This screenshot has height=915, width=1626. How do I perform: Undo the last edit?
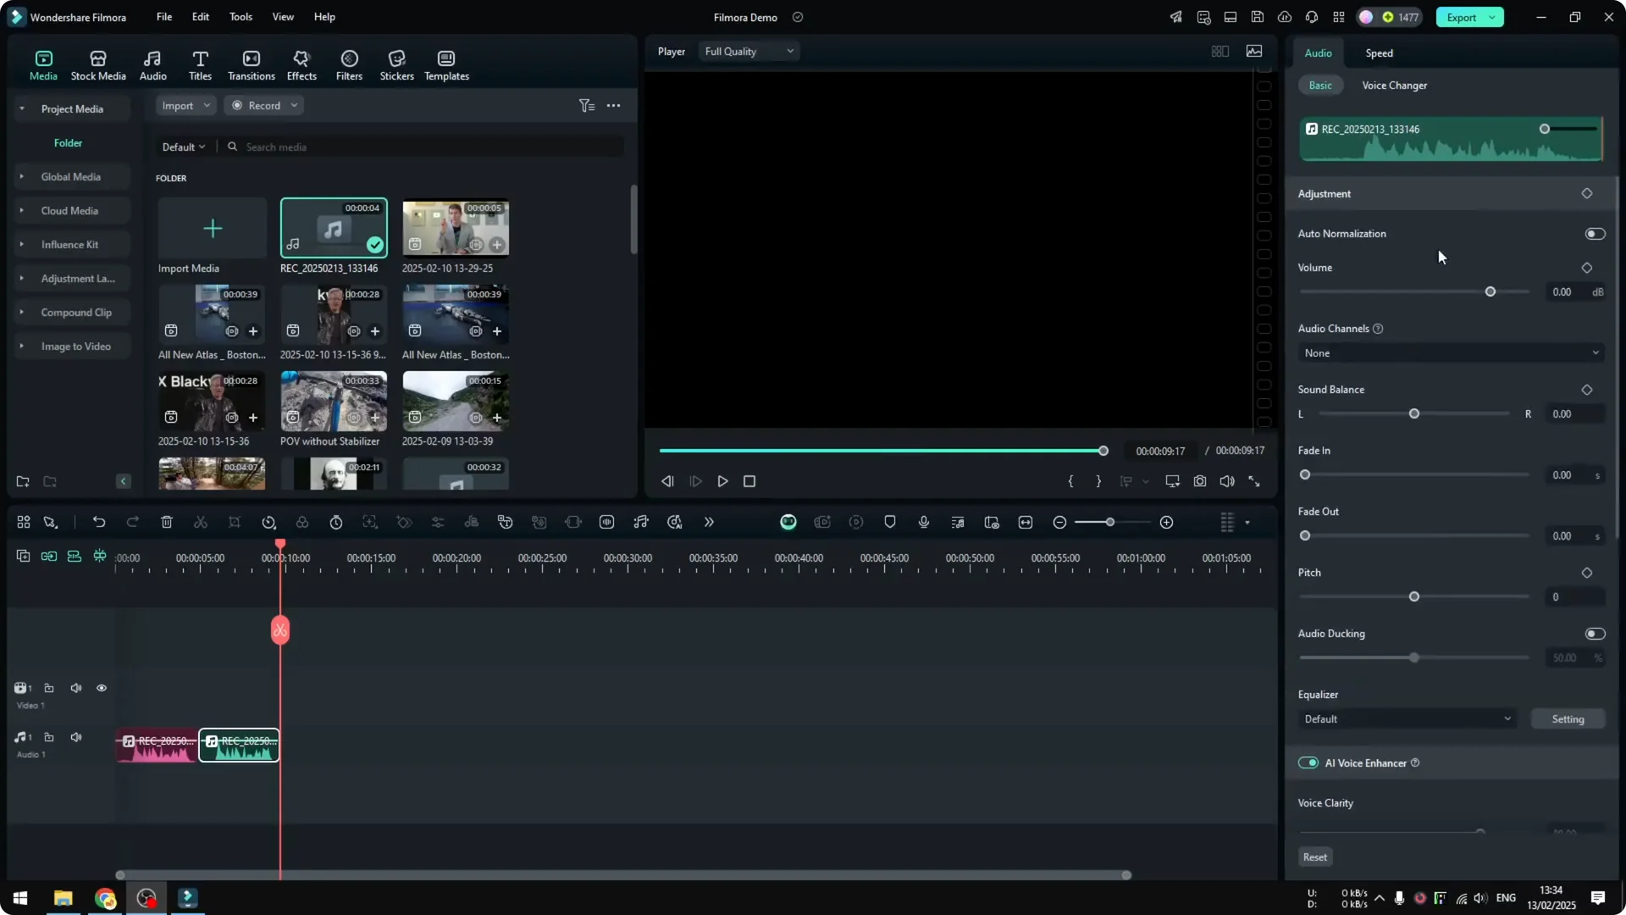tap(99, 522)
